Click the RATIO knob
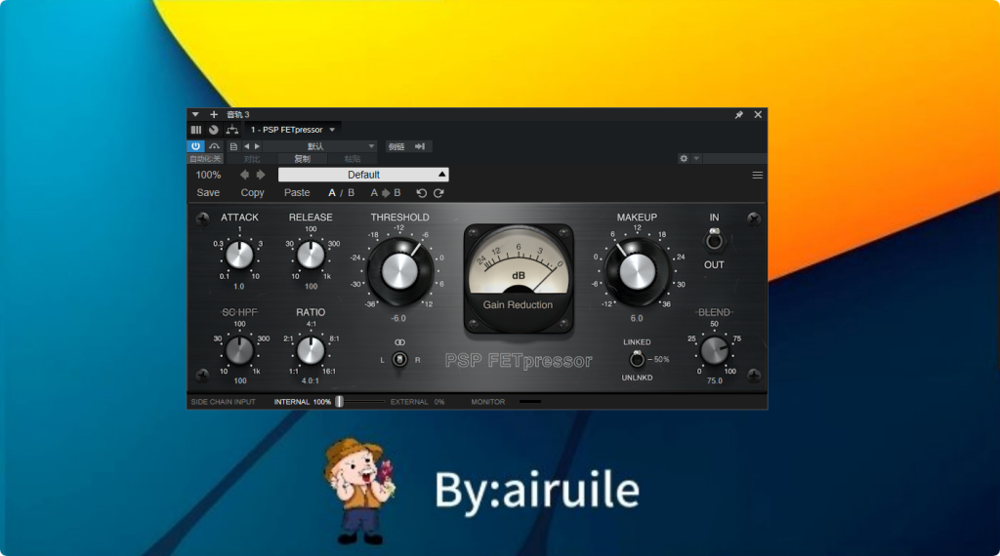The width and height of the screenshot is (1000, 556). point(311,350)
